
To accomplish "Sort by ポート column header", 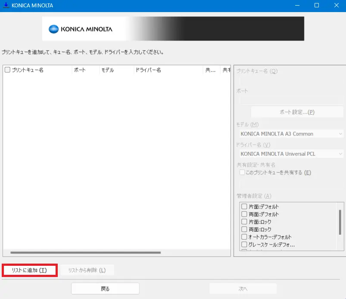I will pyautogui.click(x=85, y=70).
